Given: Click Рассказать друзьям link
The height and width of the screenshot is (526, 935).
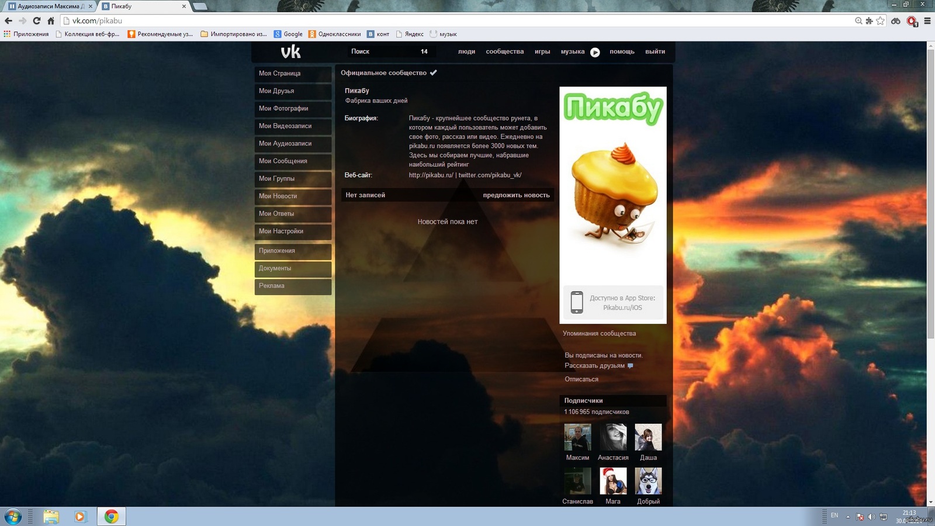Looking at the screenshot, I should pos(594,366).
